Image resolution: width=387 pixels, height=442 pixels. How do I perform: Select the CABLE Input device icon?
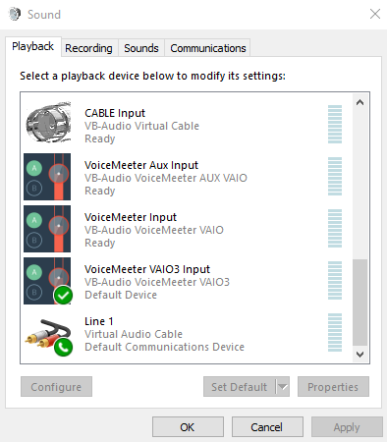48,122
